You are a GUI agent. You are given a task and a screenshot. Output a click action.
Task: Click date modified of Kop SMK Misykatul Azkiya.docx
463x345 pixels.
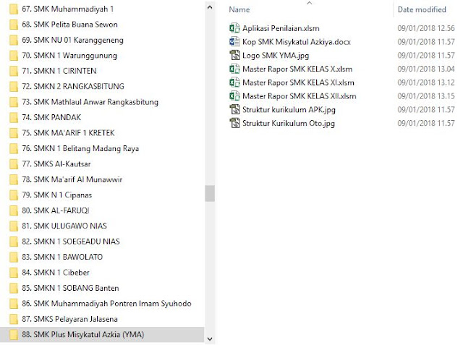tap(426, 42)
